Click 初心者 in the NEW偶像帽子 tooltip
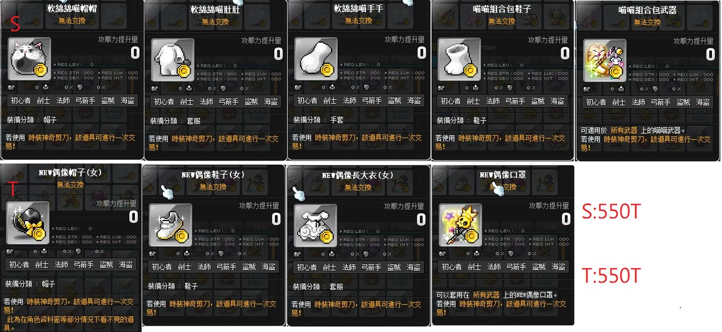The image size is (722, 332). (x=19, y=264)
